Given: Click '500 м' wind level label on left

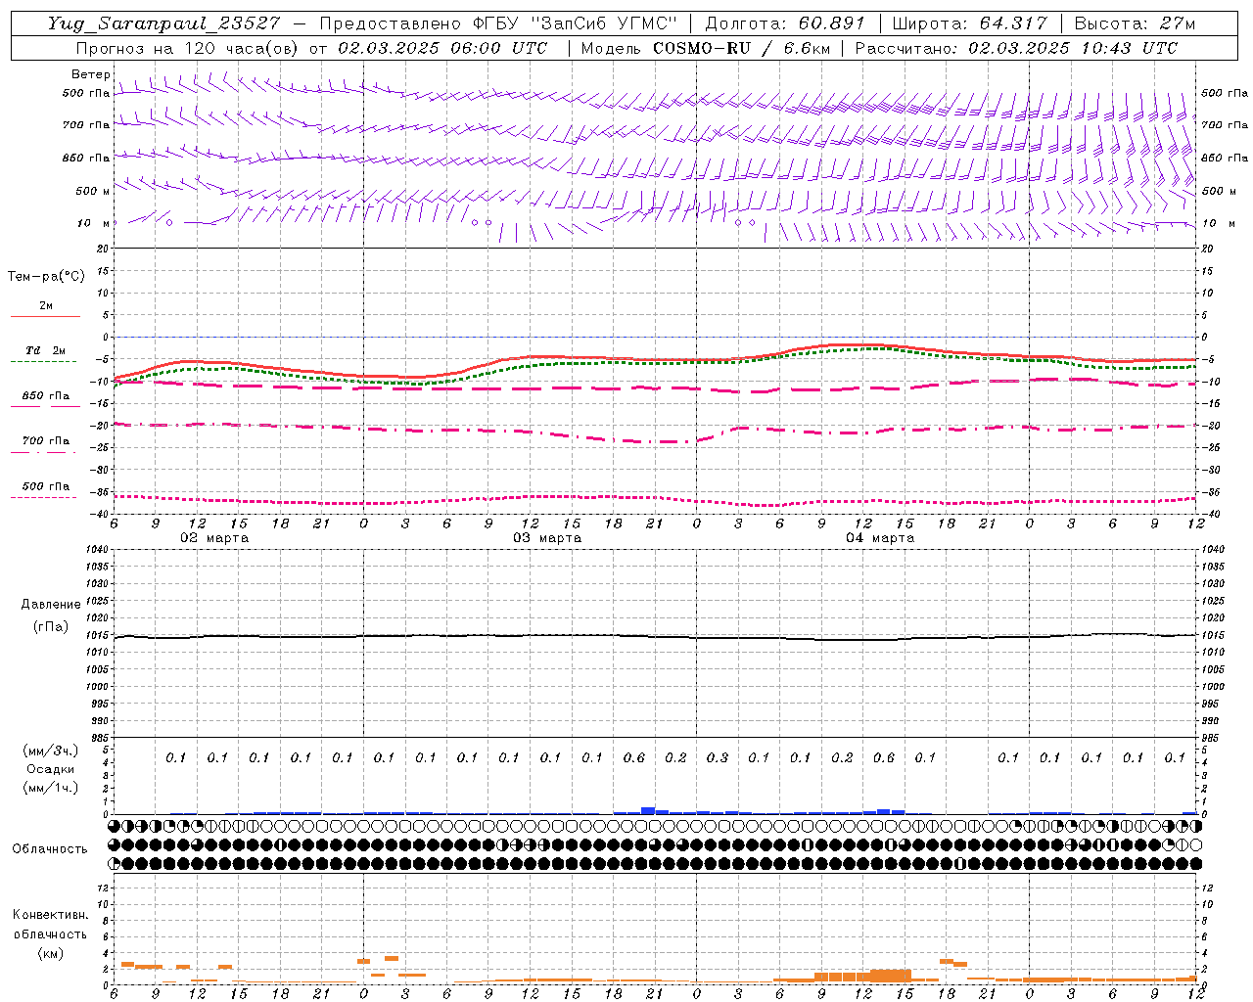Looking at the screenshot, I should 93,192.
